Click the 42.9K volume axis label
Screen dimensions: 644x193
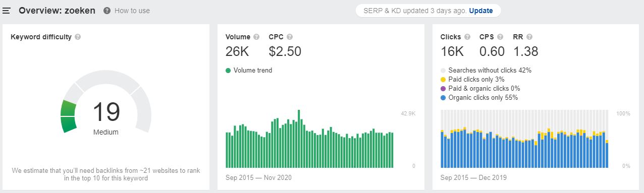point(408,114)
